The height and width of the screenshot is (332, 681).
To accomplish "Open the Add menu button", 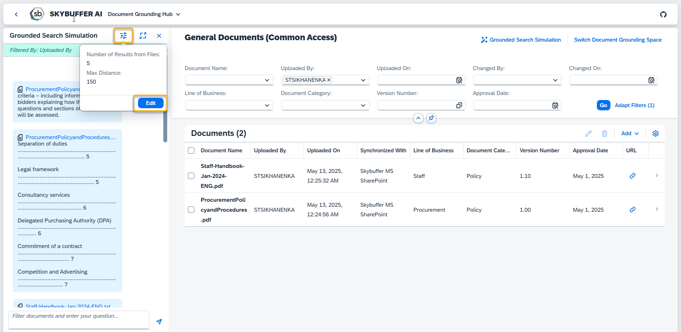I will point(630,133).
